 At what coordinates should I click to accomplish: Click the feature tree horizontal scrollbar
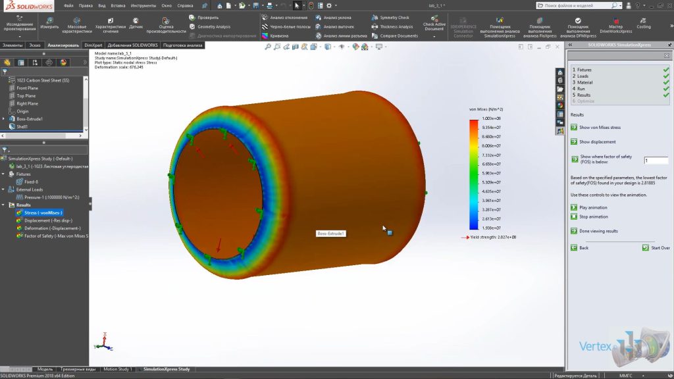(41, 136)
